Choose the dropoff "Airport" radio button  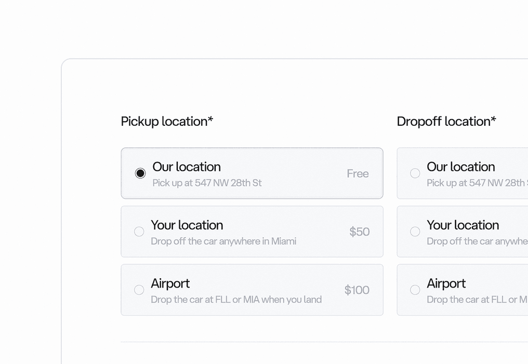tap(415, 290)
